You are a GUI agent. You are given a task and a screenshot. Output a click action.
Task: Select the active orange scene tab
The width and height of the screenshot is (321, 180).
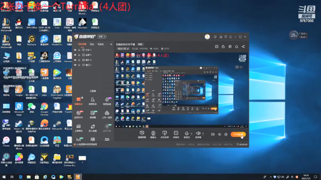[x=82, y=44]
